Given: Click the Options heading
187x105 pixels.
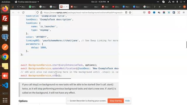Looking at the screenshot, I should click(x=23, y=101).
